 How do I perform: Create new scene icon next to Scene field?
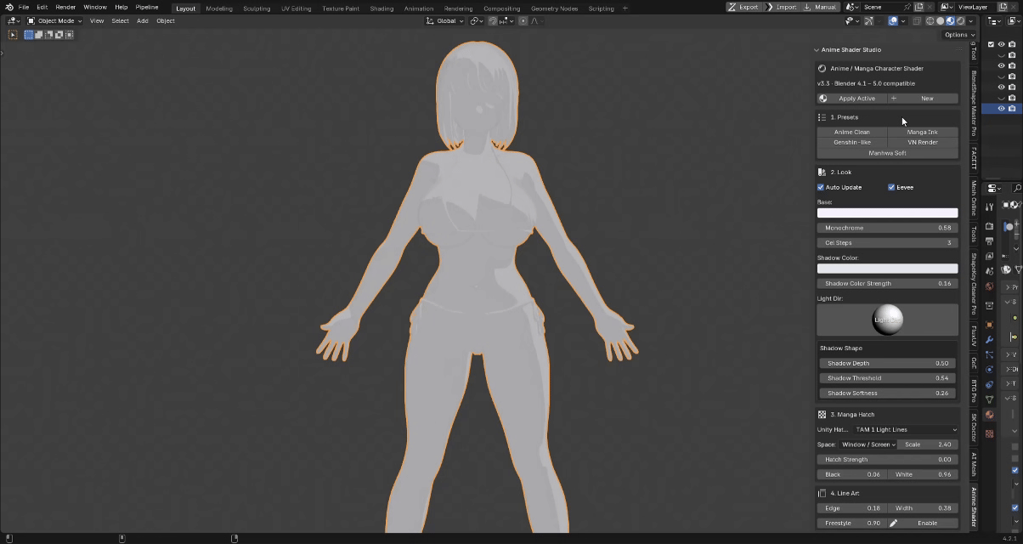click(918, 7)
